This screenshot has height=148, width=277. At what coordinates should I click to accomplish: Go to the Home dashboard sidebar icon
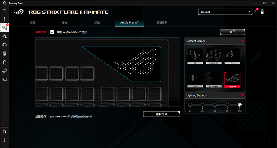[x=4, y=19]
